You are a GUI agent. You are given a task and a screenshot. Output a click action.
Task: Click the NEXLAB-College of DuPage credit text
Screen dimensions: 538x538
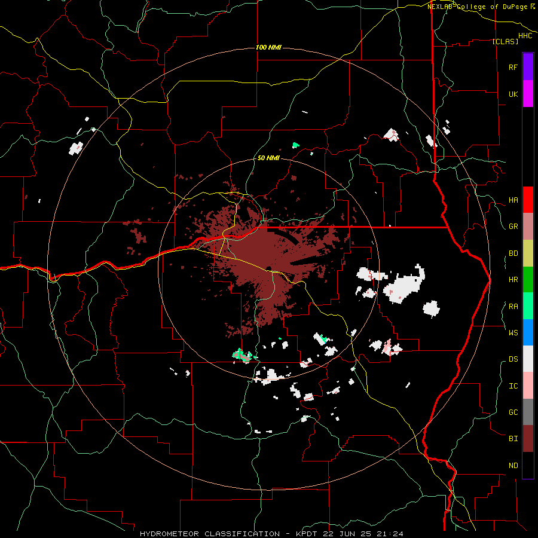[x=478, y=7]
